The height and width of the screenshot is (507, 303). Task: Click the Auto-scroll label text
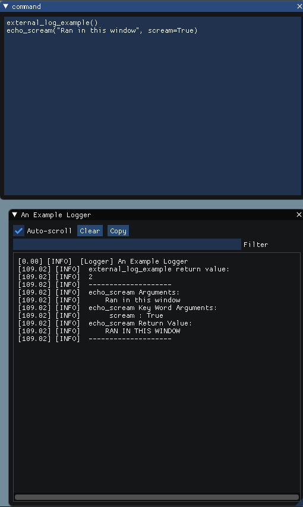click(x=49, y=231)
